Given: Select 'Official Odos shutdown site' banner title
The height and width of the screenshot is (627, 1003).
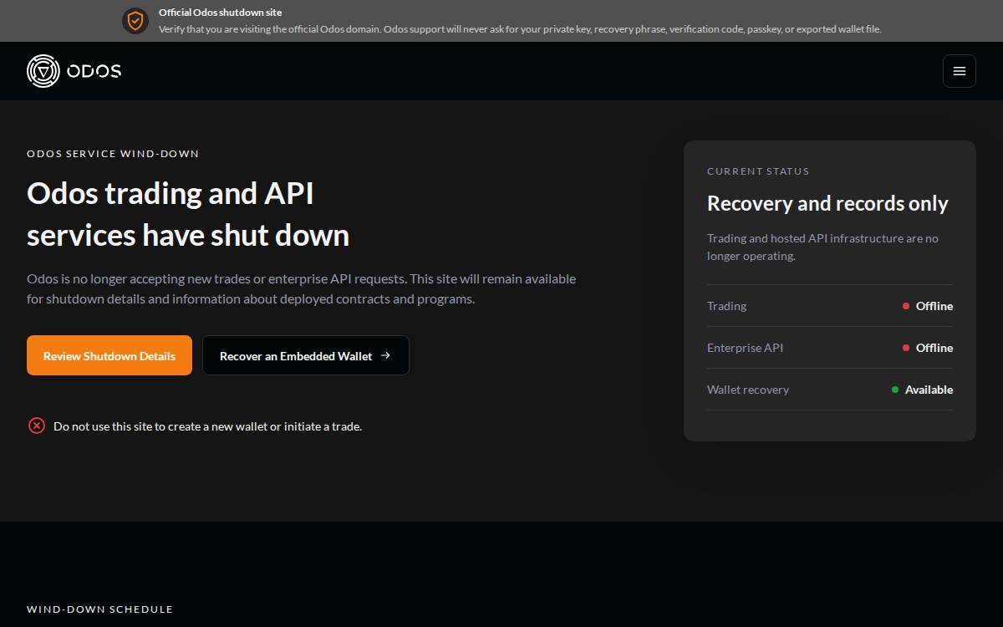Looking at the screenshot, I should click(221, 13).
